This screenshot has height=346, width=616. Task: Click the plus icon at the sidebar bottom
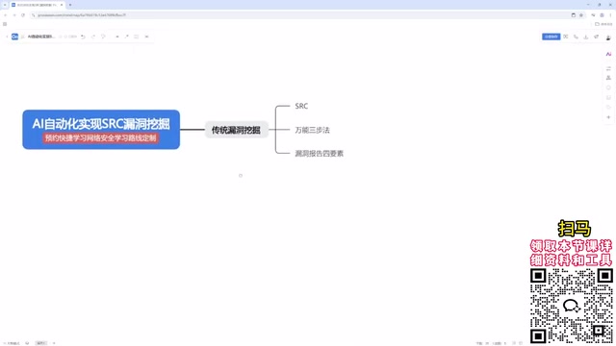pyautogui.click(x=608, y=117)
